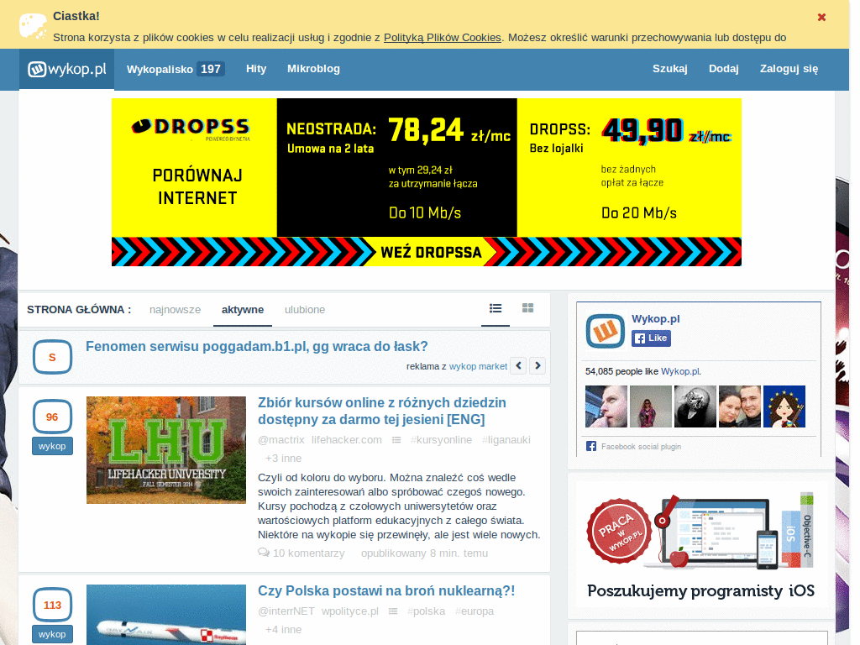Click Zaloguj się to log in
The image size is (860, 645).
click(x=789, y=69)
